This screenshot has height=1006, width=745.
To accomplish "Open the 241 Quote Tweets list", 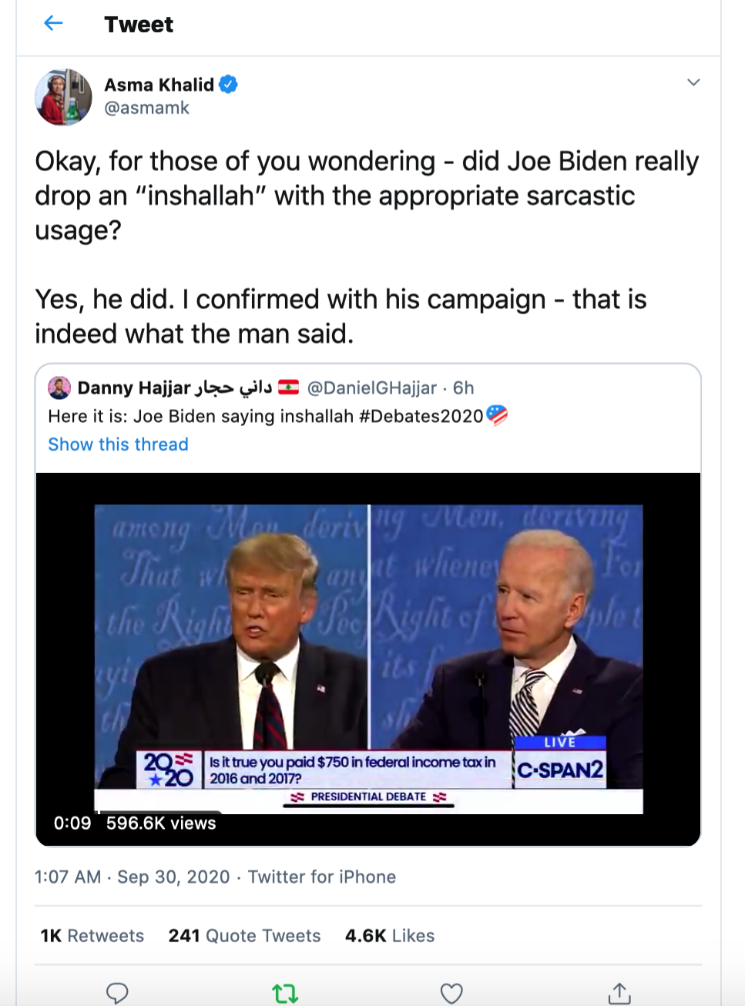I will pos(244,936).
